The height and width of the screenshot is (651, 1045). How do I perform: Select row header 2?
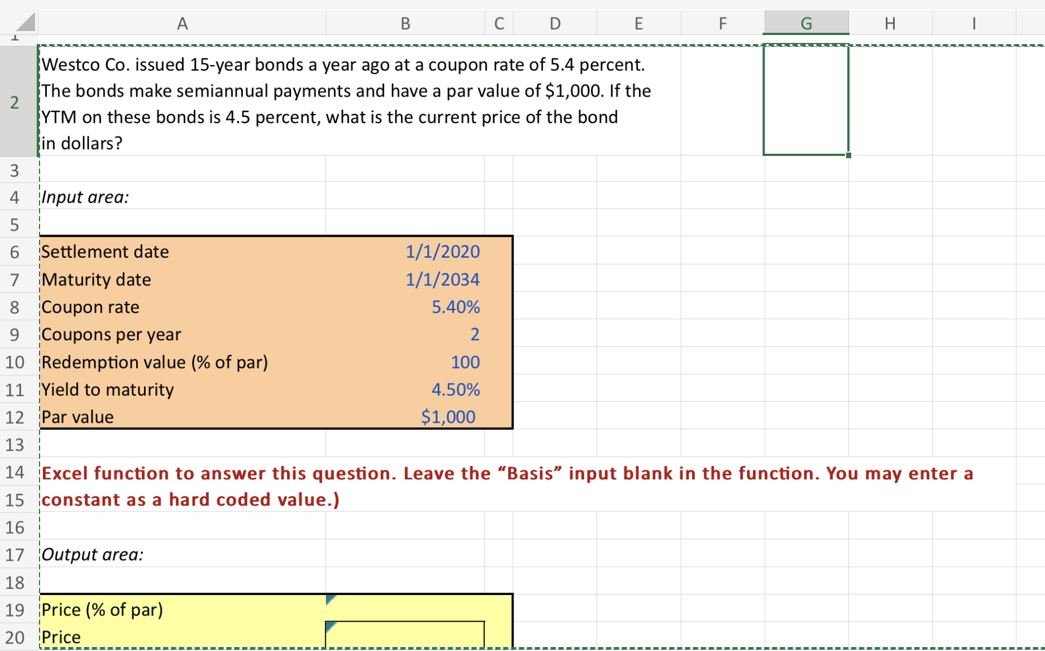tap(14, 103)
